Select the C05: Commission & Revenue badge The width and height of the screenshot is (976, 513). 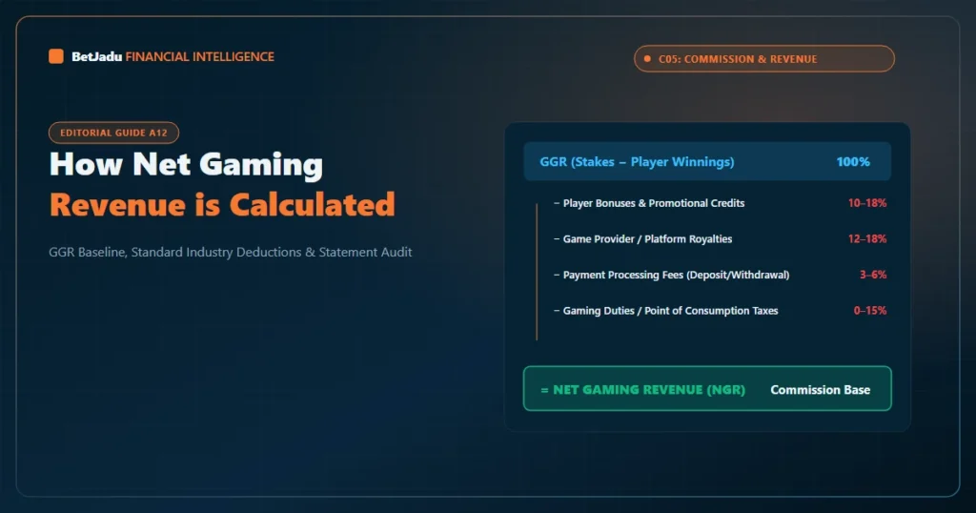coord(764,58)
